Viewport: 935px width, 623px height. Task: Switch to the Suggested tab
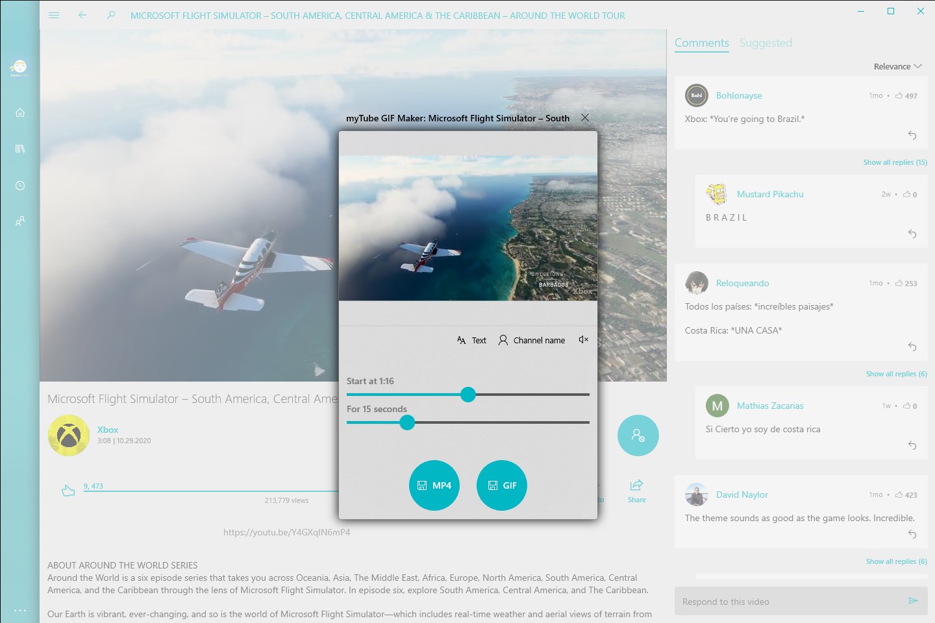tap(766, 43)
